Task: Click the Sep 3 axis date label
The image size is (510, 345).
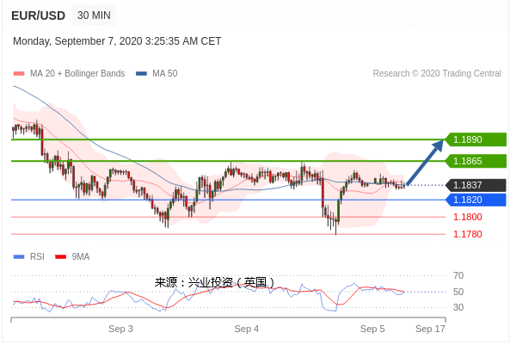Action: 120,329
